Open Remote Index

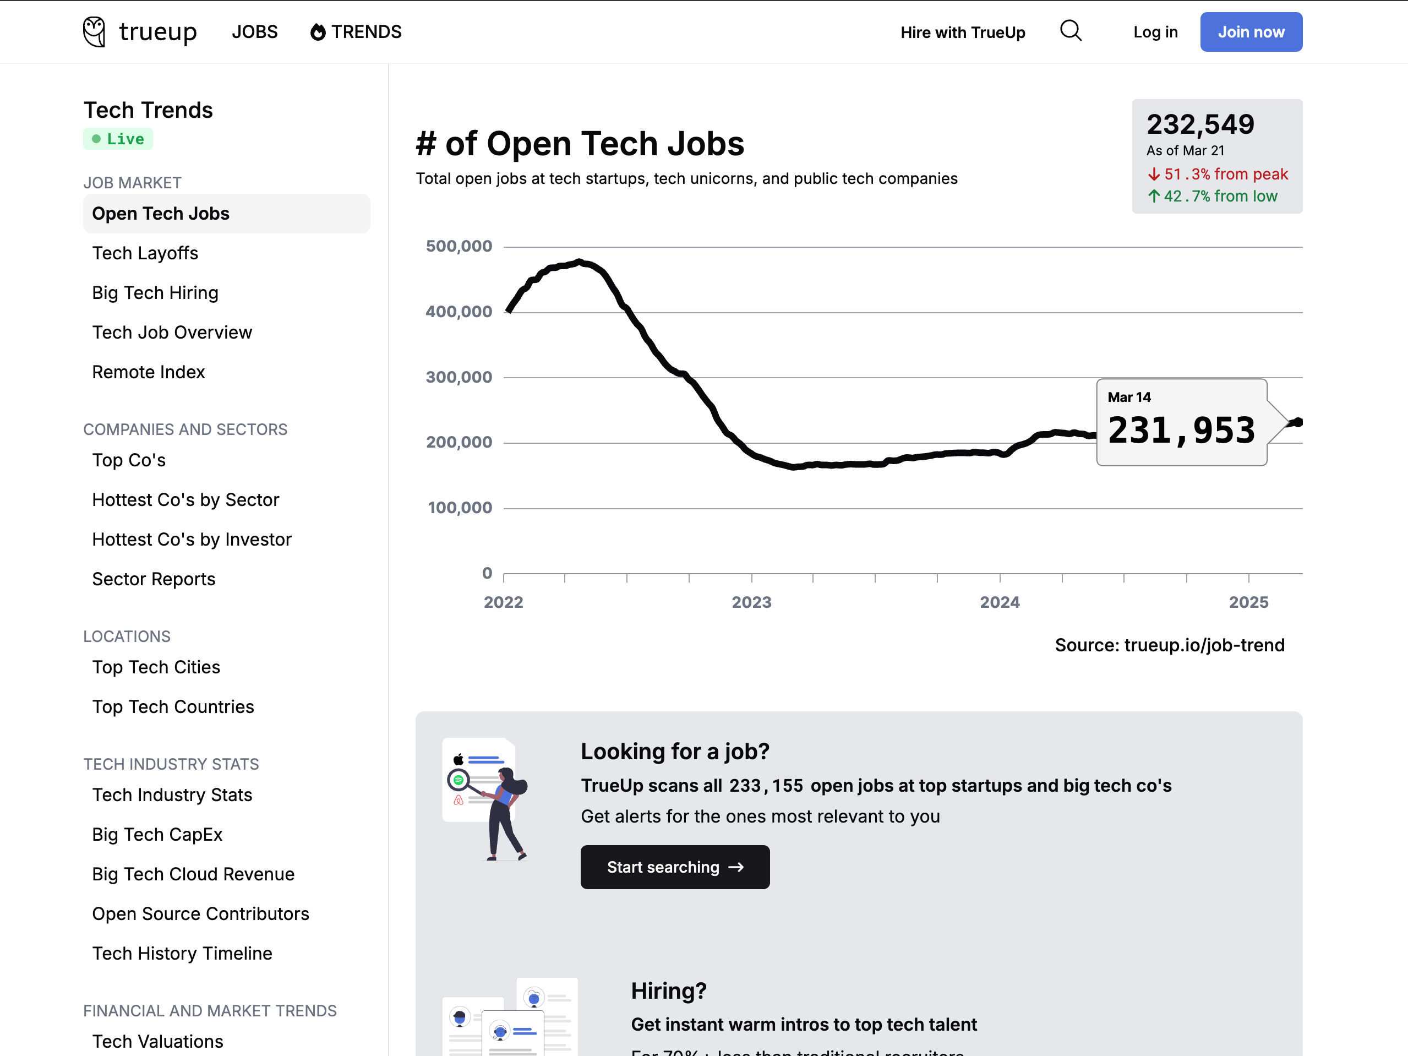tap(148, 372)
